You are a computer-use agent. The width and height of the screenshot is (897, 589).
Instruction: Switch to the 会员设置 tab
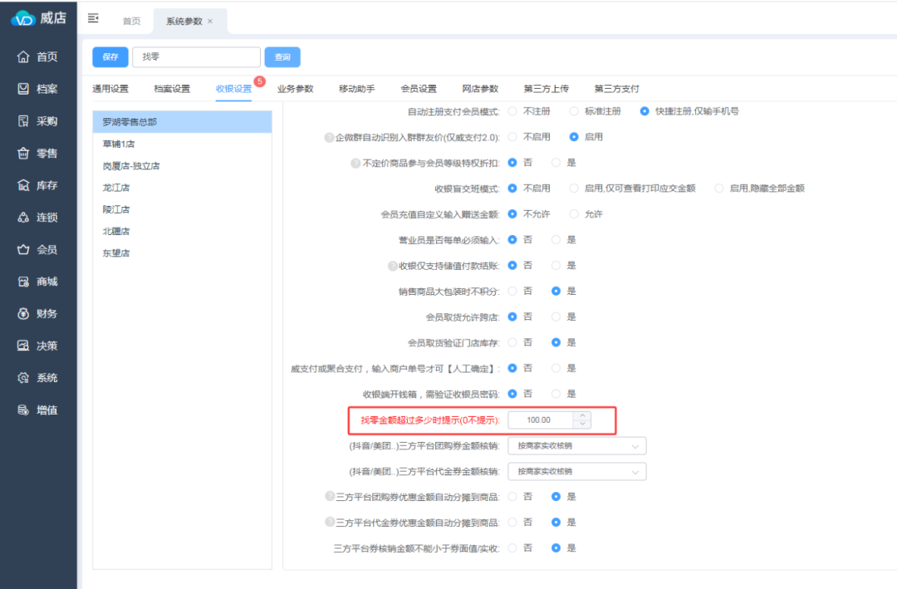tap(419, 89)
